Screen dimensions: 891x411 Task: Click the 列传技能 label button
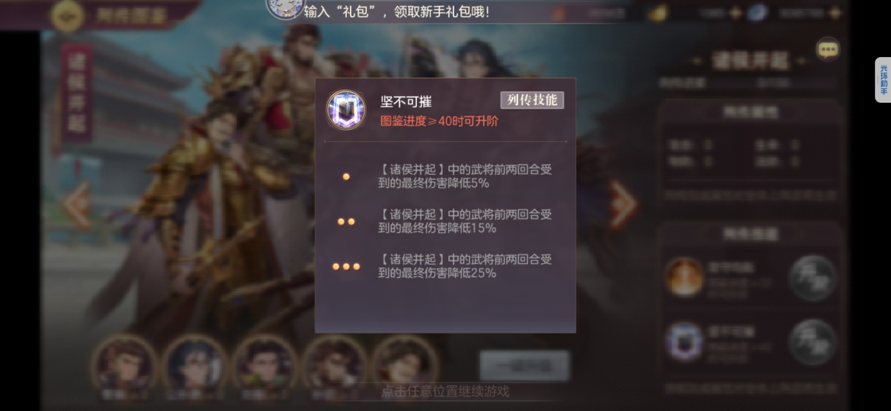click(x=532, y=100)
